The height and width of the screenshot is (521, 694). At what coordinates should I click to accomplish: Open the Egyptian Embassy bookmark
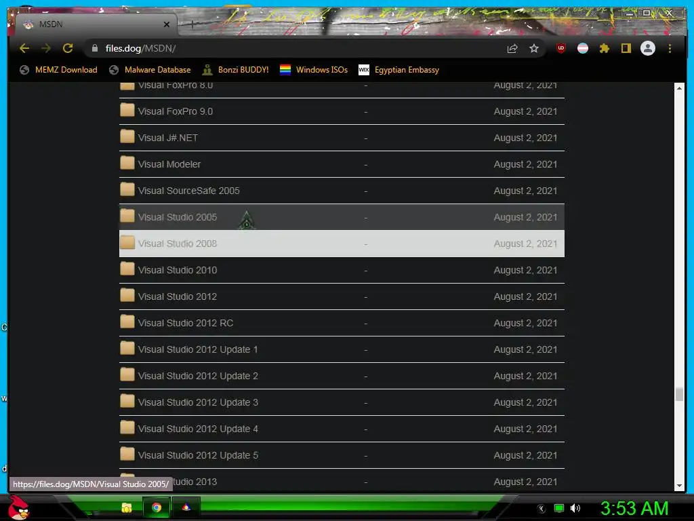[x=399, y=70]
